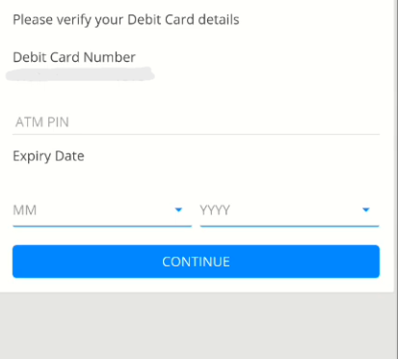This screenshot has height=359, width=398.
Task: Click the Debit Card Number label
Action: pos(74,57)
